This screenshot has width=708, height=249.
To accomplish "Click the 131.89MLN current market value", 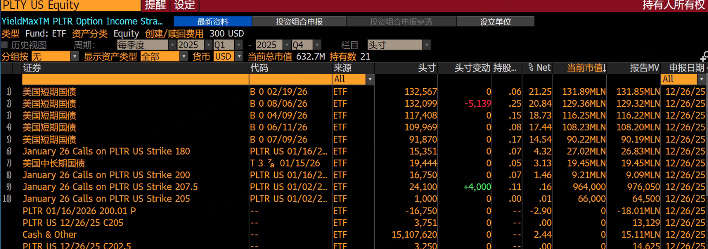I will pos(584,92).
